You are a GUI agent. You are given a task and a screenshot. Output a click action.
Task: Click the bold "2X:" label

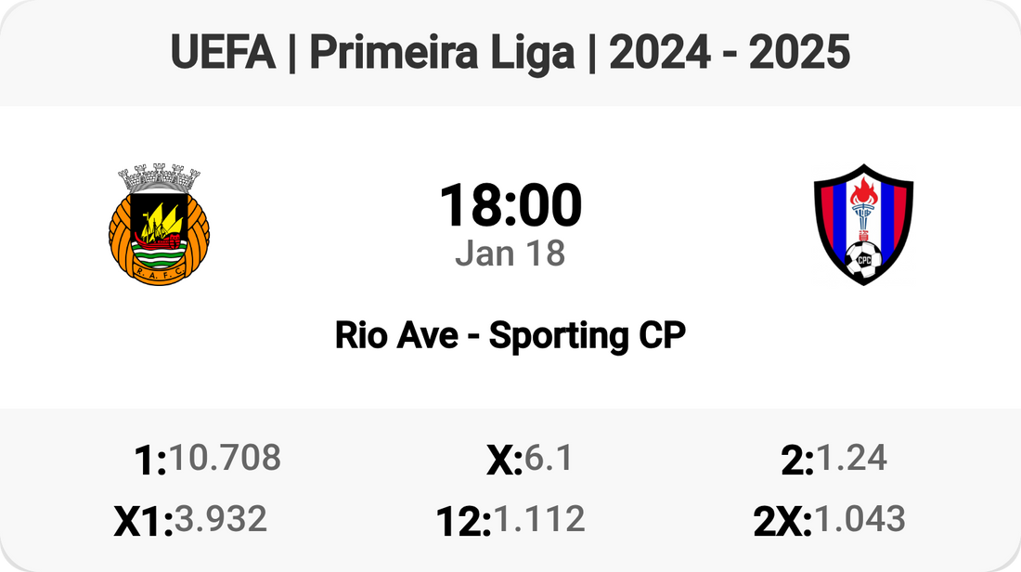click(x=782, y=522)
